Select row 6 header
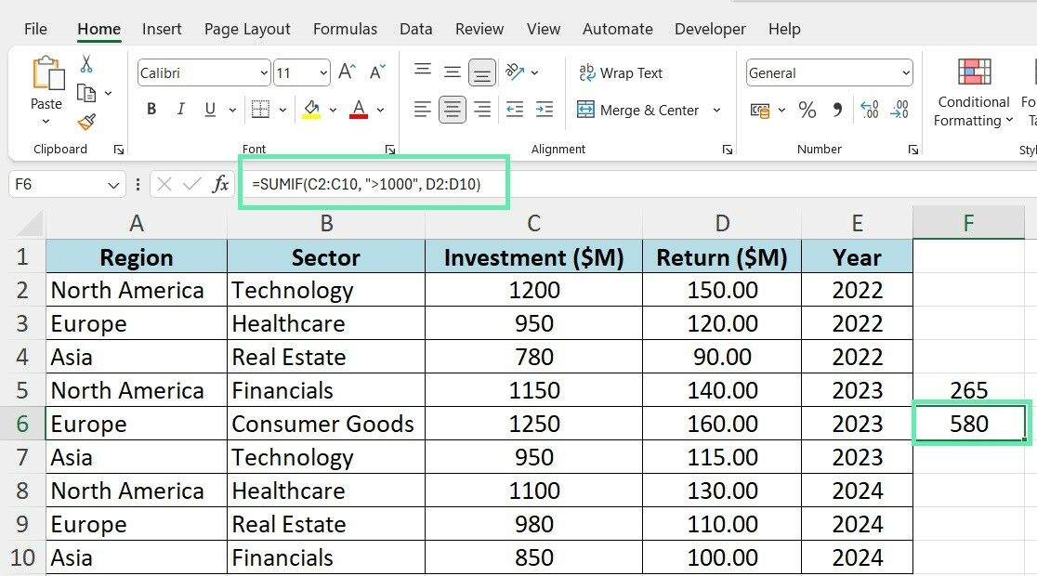Image resolution: width=1037 pixels, height=576 pixels. point(22,424)
